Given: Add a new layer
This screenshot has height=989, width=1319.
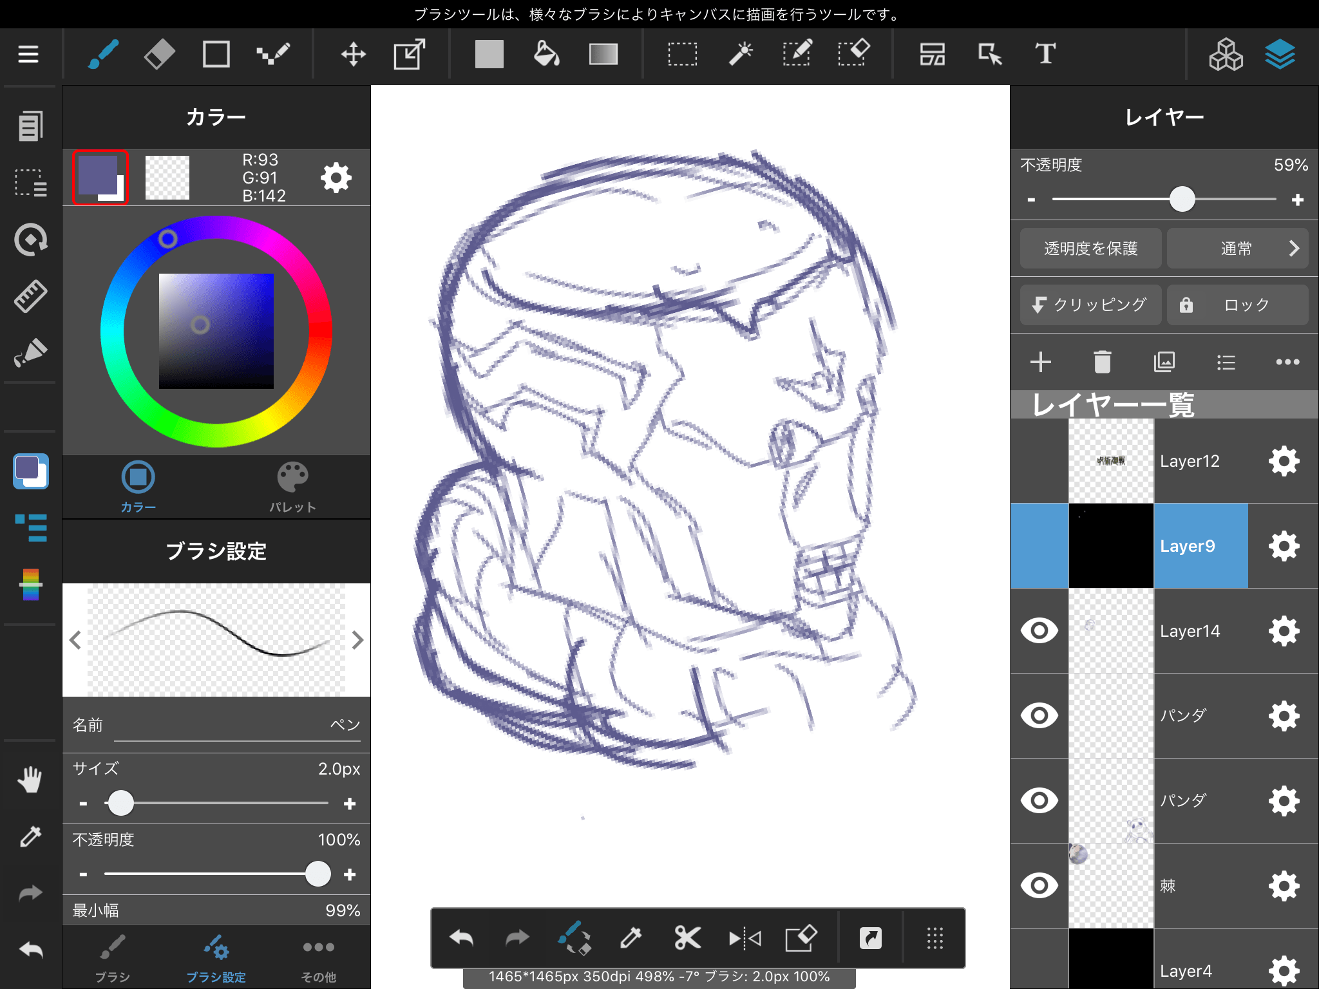Looking at the screenshot, I should [x=1041, y=362].
